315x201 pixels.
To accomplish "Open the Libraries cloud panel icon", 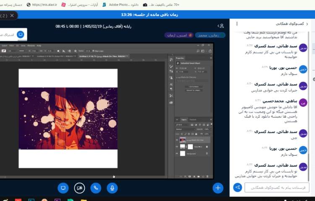I will pos(171,103).
